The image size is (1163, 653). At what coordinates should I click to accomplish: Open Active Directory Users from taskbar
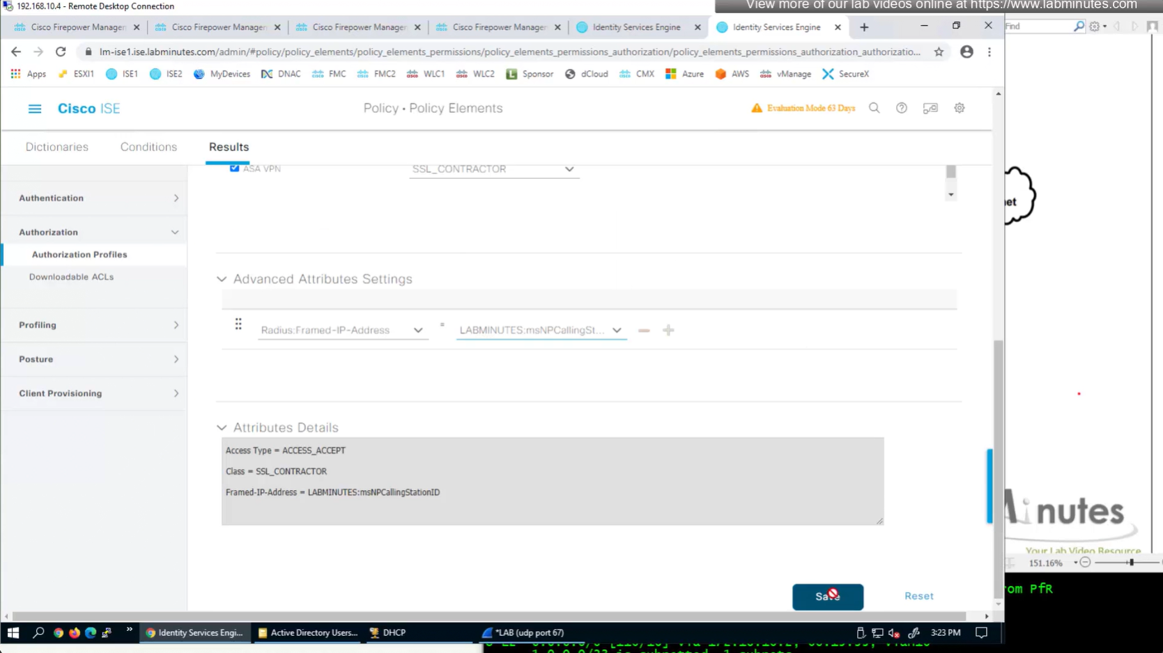308,633
